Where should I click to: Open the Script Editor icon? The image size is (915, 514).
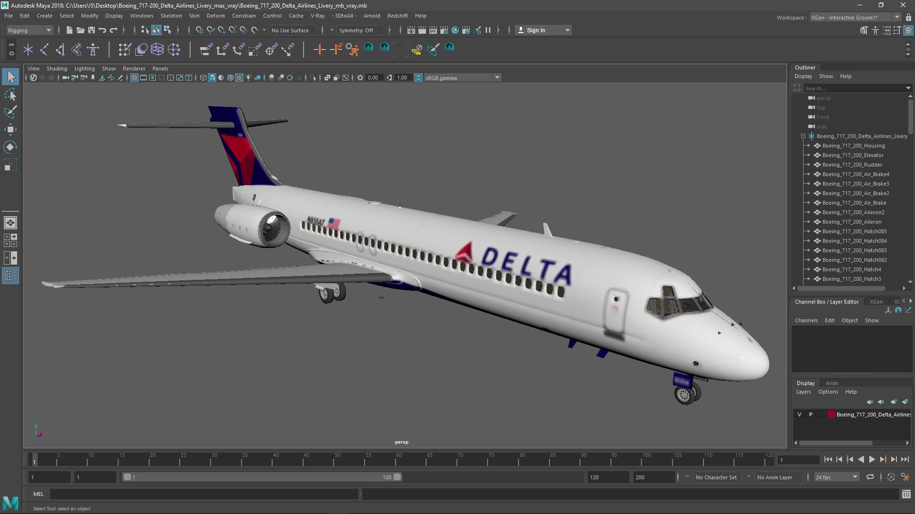coord(906,494)
